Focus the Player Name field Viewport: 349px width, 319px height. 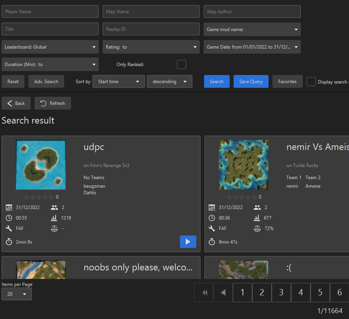pos(50,12)
